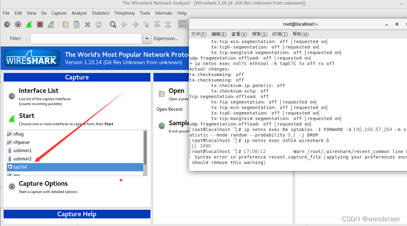Screen dimensions: 407x226
Task: Open a capture file folder icon
Action: (x=65, y=24)
